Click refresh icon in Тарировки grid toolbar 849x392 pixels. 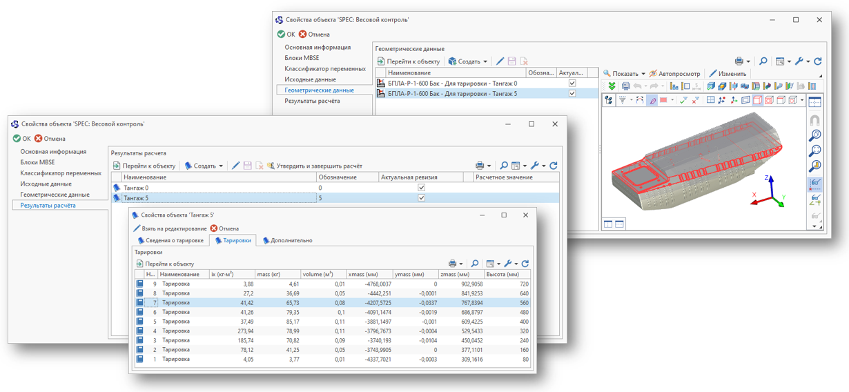pyautogui.click(x=525, y=264)
